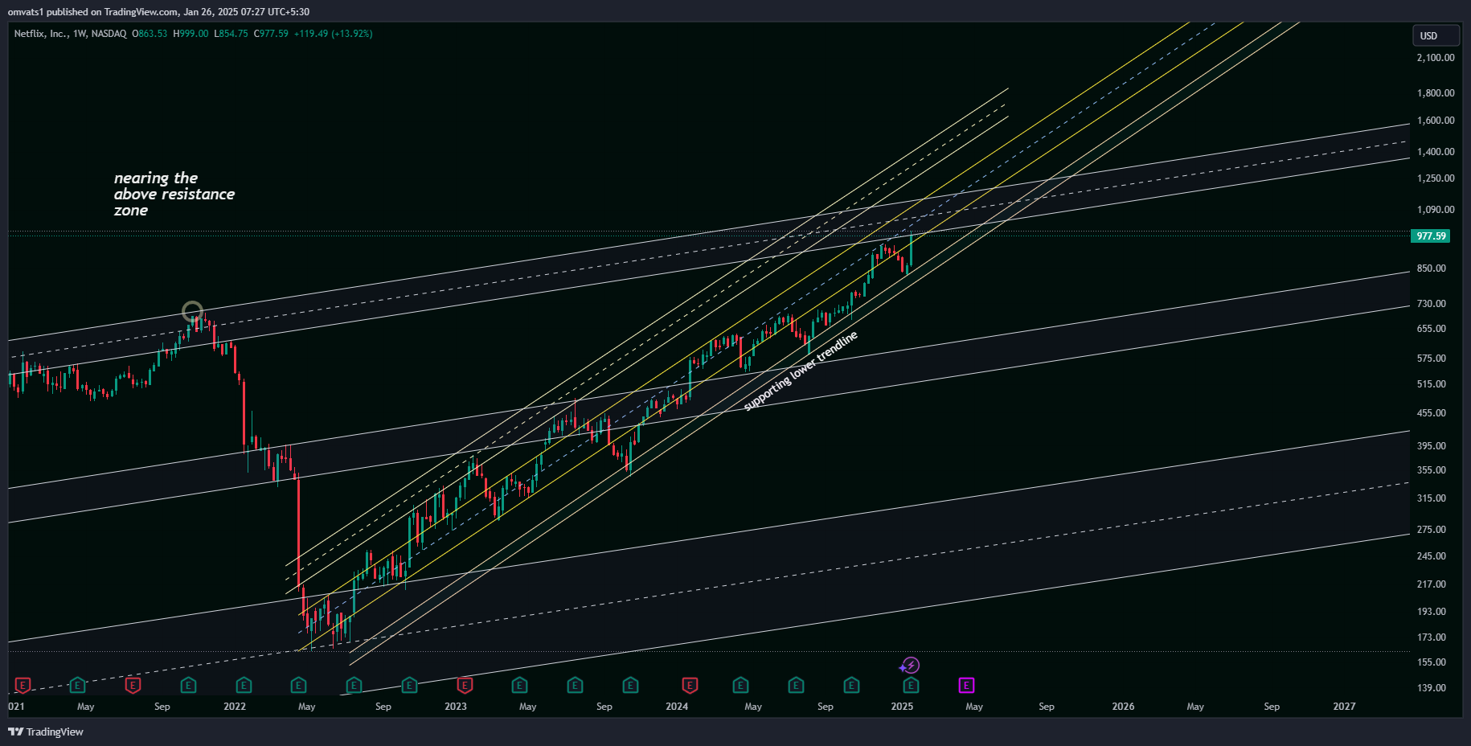Image resolution: width=1471 pixels, height=746 pixels.
Task: Click the 1,090.00 price axis label
Action: point(1436,210)
